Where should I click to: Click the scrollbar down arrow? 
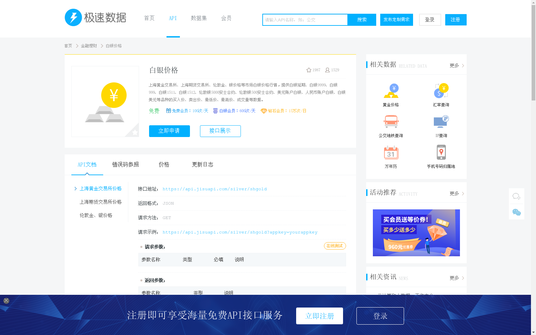(x=533, y=333)
